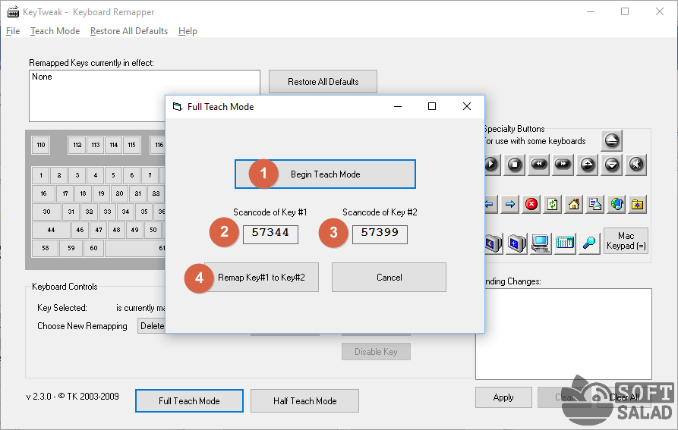Click the Mute volume specialty button
The image size is (678, 430).
636,164
